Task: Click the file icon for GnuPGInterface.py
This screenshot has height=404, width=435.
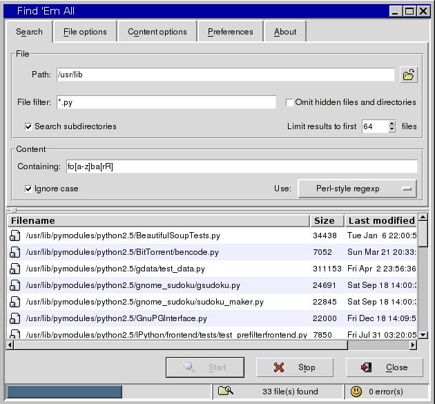Action: point(15,318)
